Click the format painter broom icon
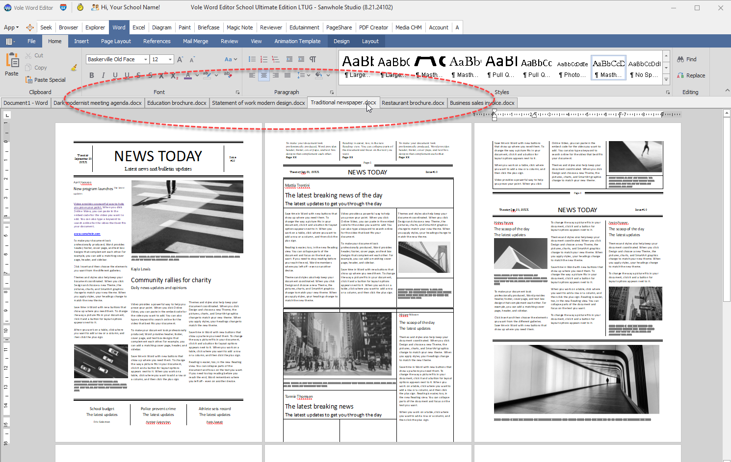The width and height of the screenshot is (731, 462). (x=74, y=68)
